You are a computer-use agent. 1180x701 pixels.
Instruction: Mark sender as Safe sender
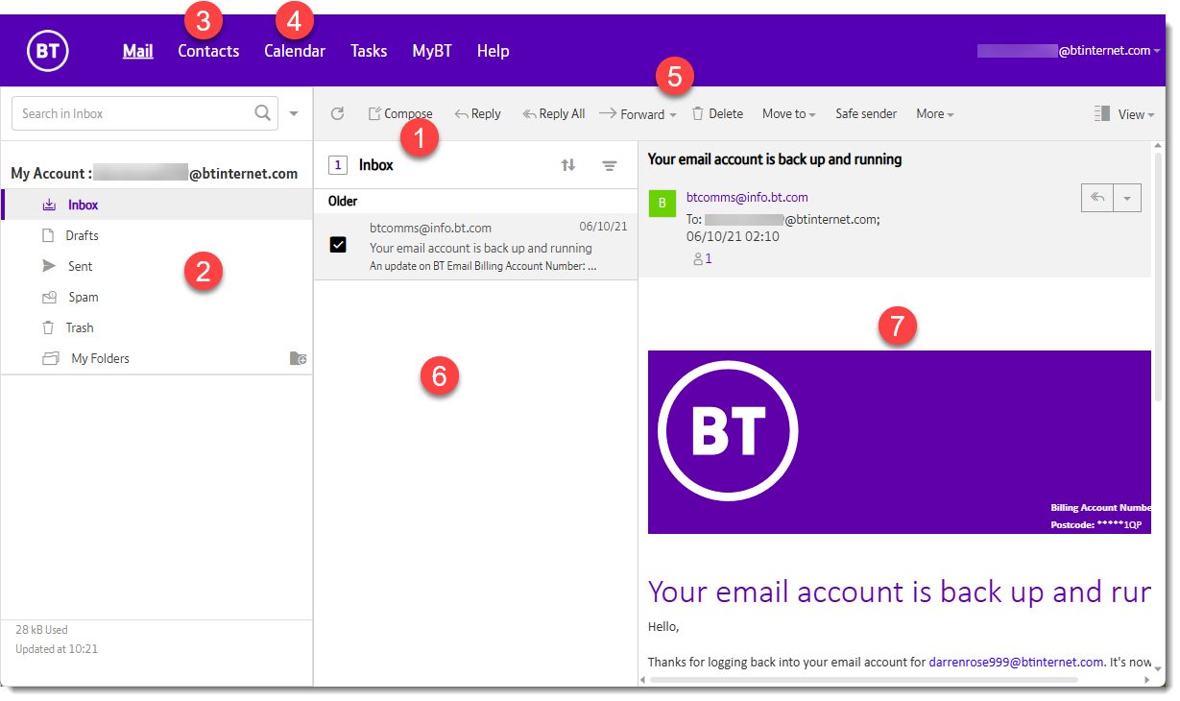[866, 113]
